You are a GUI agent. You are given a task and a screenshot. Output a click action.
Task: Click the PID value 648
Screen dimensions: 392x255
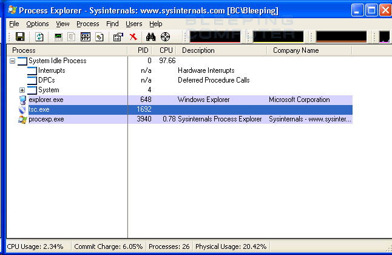146,100
